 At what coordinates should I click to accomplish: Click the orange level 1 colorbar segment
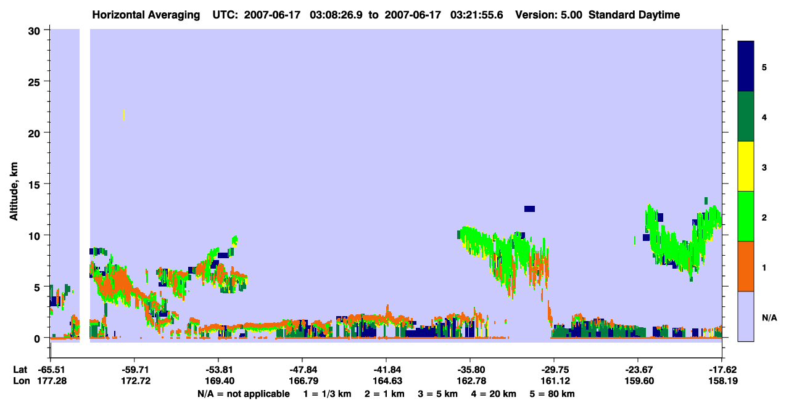[746, 266]
